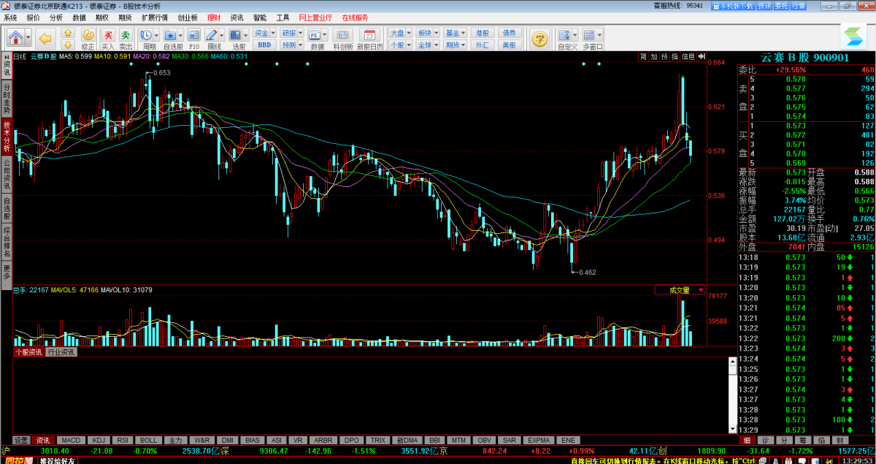The height and width of the screenshot is (464, 876).
Task: Click the 债券 button
Action: (x=508, y=33)
